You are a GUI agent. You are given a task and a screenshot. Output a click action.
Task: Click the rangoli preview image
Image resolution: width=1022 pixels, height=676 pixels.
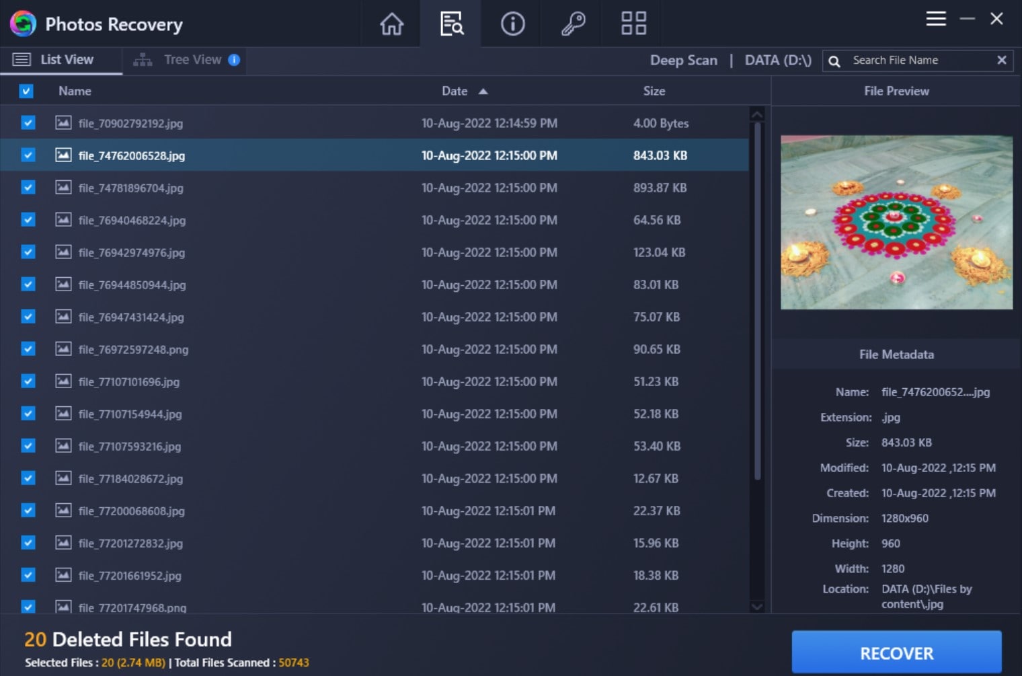(896, 223)
